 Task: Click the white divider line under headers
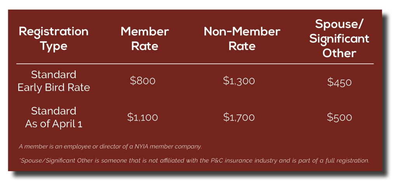tap(195, 64)
